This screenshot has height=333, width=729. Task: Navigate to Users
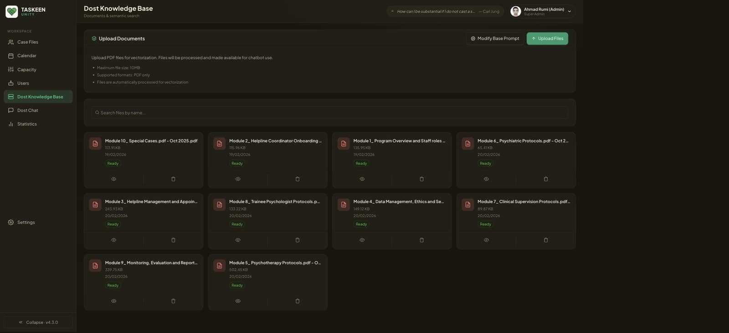(38, 83)
